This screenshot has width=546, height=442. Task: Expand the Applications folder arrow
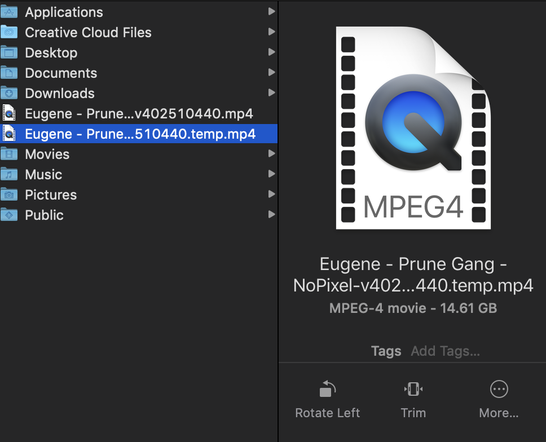pyautogui.click(x=272, y=12)
